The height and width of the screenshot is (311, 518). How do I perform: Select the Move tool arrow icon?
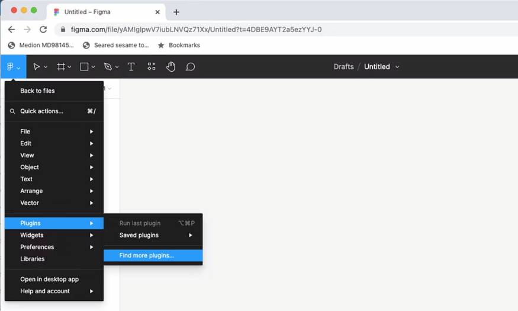37,67
